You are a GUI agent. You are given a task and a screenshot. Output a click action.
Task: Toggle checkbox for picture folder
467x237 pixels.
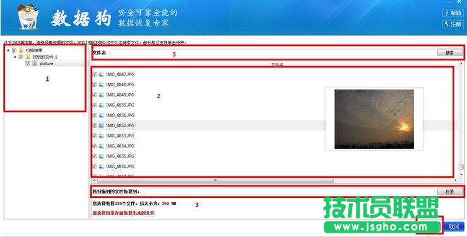point(28,63)
